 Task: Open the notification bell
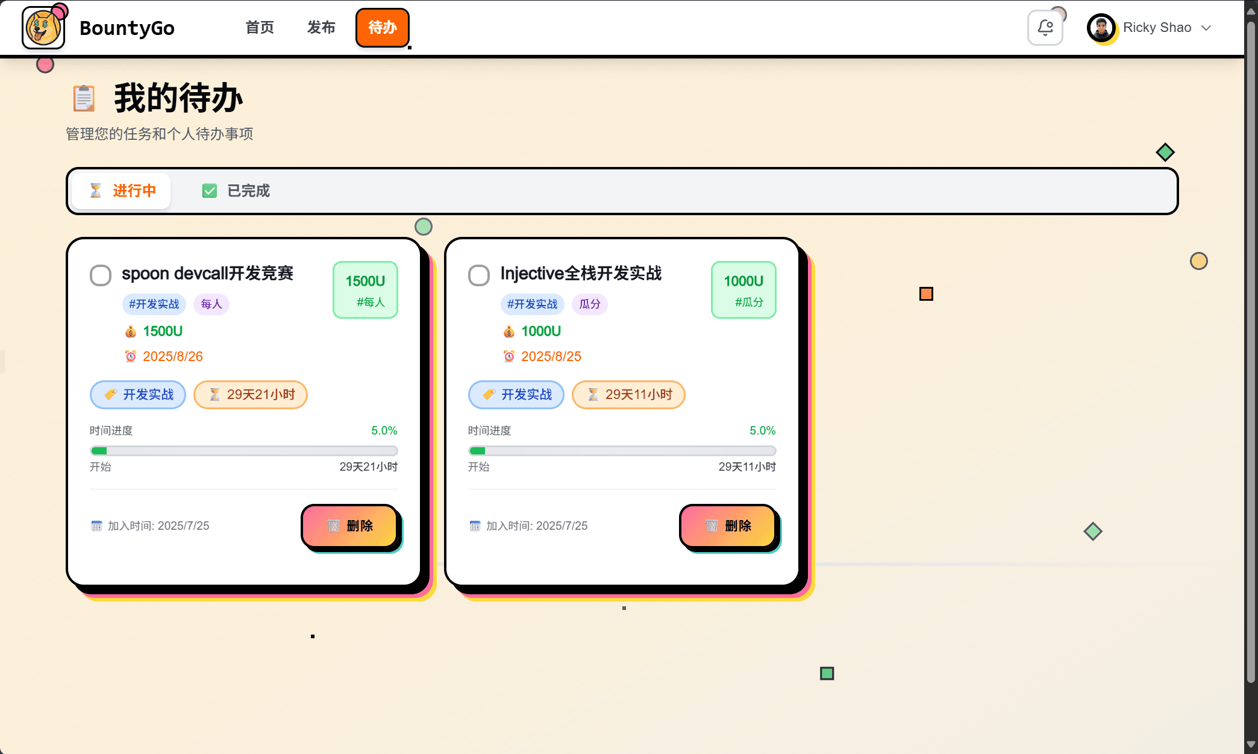(1045, 28)
